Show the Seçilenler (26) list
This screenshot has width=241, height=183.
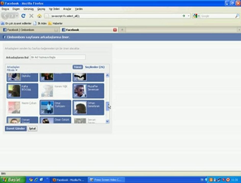(x=95, y=67)
